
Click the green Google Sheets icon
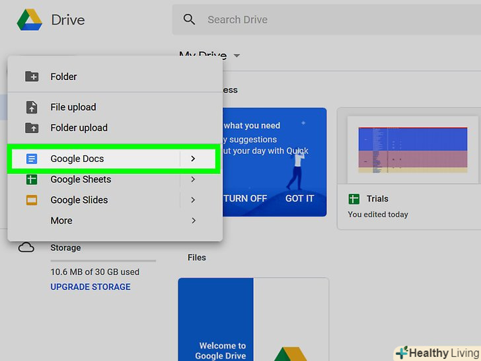[32, 179]
